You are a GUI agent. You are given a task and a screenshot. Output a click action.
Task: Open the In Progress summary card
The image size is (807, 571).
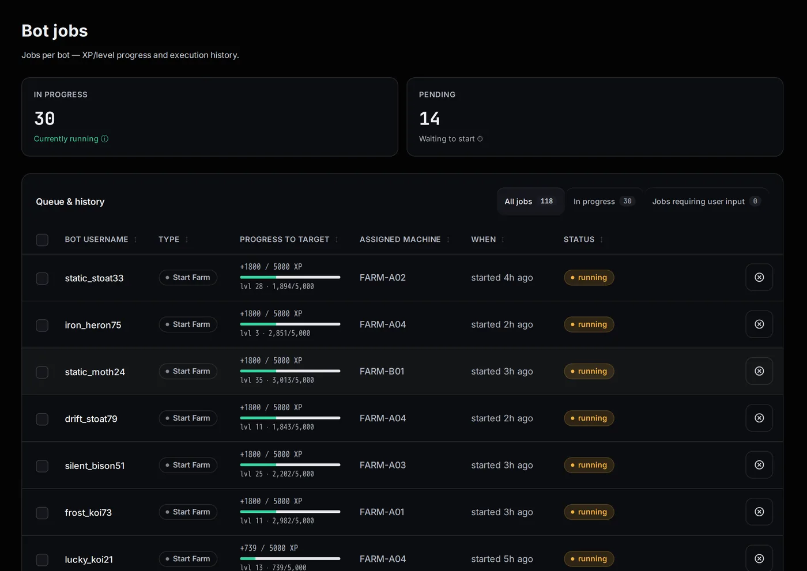click(210, 117)
